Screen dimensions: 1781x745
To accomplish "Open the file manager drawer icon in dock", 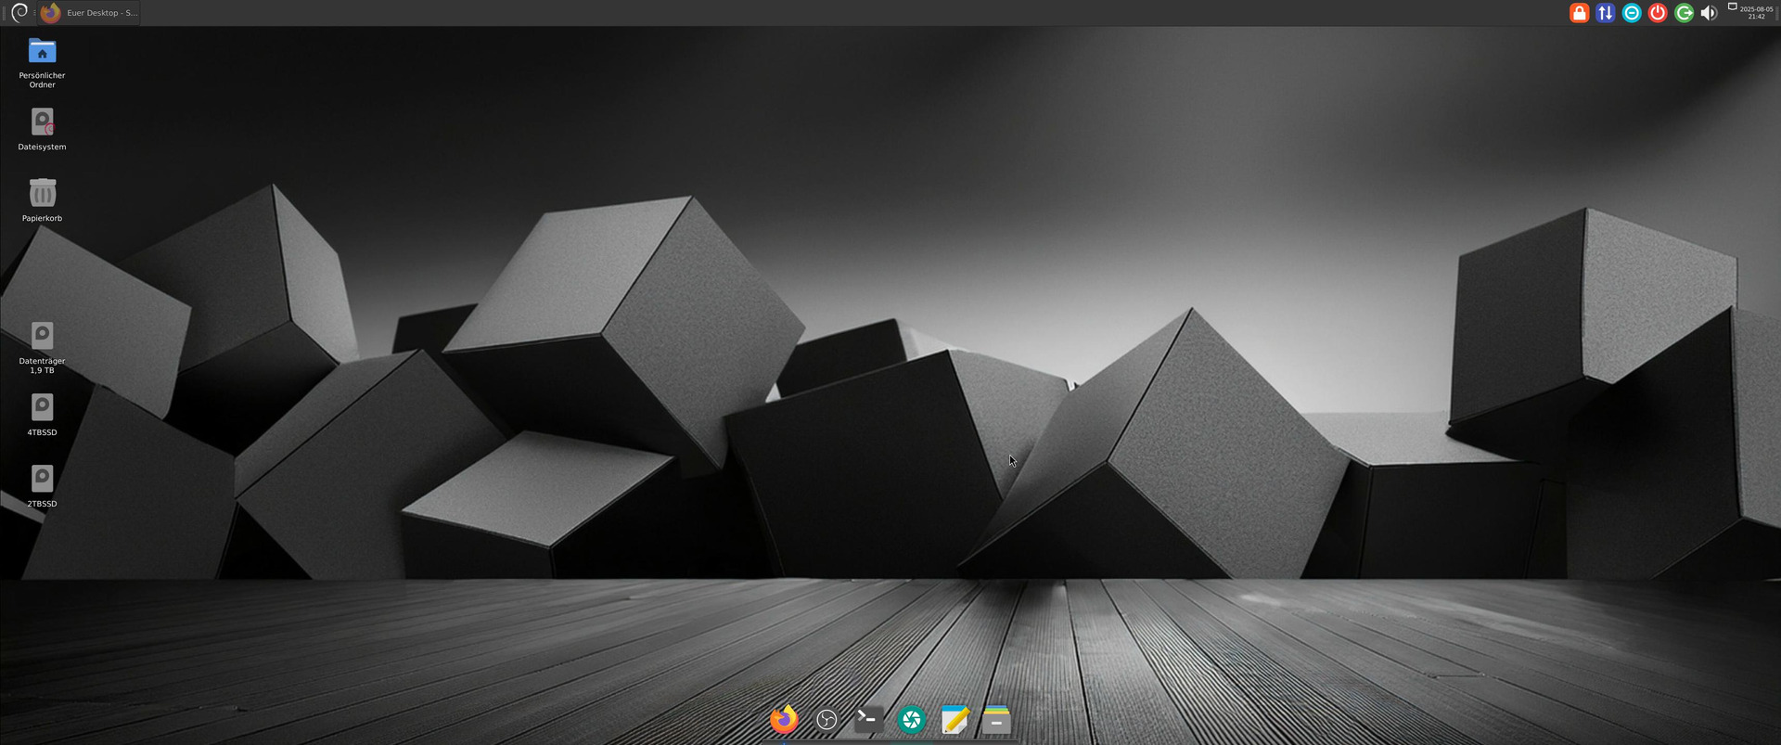I will click(x=996, y=719).
